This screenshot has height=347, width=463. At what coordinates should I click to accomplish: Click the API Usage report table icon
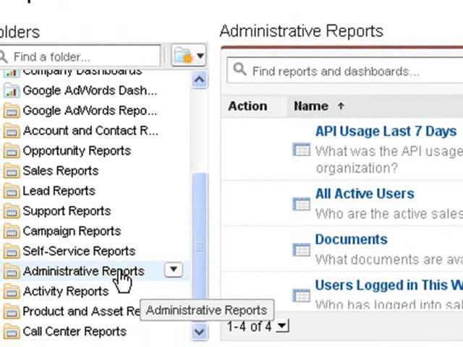pos(301,150)
